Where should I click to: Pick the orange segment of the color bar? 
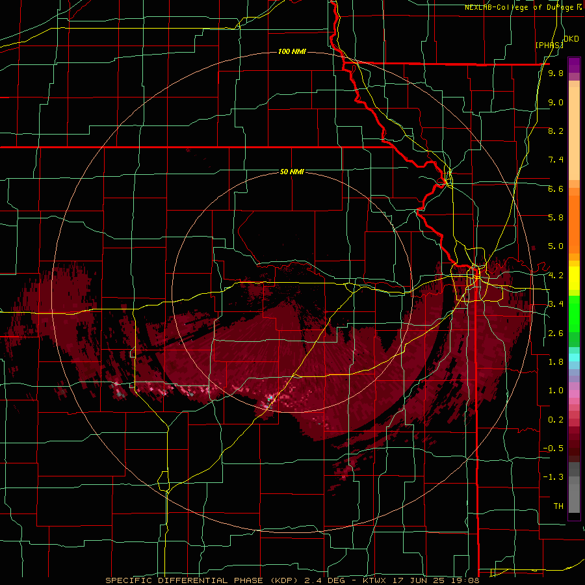(574, 225)
